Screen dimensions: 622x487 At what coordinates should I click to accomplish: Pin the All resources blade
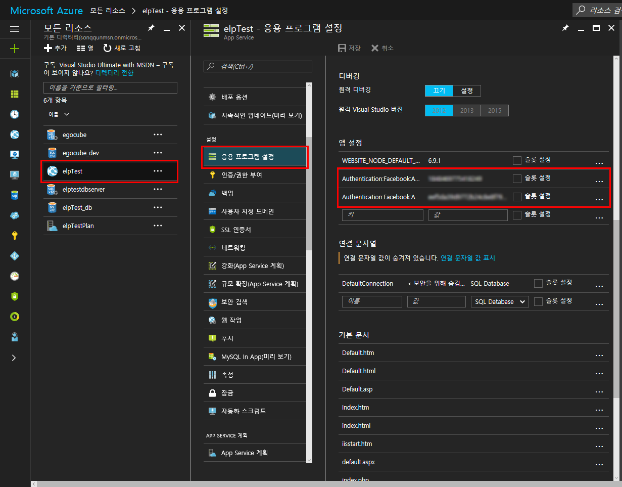click(151, 28)
